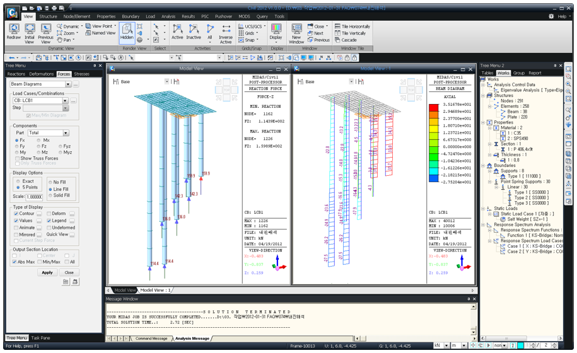The image size is (577, 353).
Task: Click the Inactive elements icon
Action: coord(194,32)
